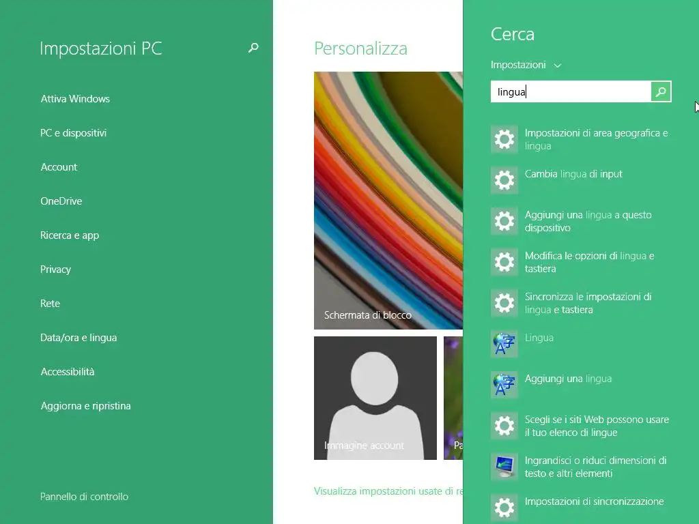Click the search magnifier in Impostazioni PC
The width and height of the screenshot is (699, 524).
pyautogui.click(x=253, y=48)
